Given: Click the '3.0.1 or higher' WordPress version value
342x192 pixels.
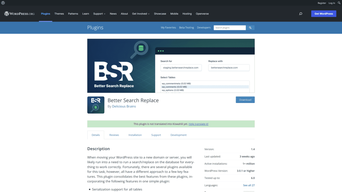Looking at the screenshot, I should coord(246,171).
